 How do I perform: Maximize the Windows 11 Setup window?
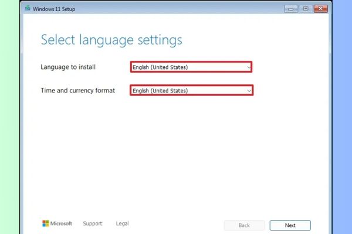pyautogui.click(x=305, y=9)
